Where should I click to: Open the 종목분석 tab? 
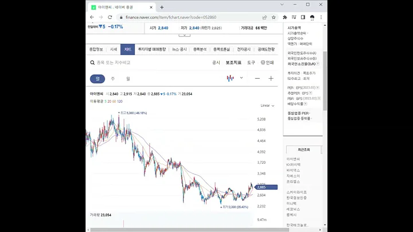pos(200,49)
